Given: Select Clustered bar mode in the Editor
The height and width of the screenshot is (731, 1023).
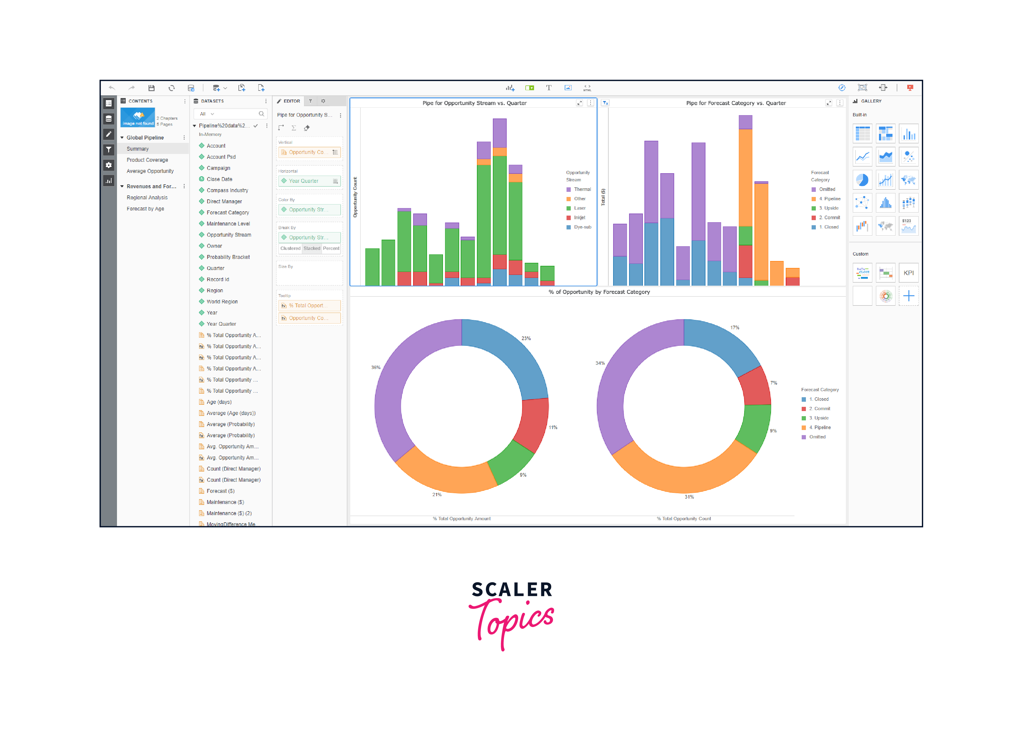Looking at the screenshot, I should (x=291, y=248).
